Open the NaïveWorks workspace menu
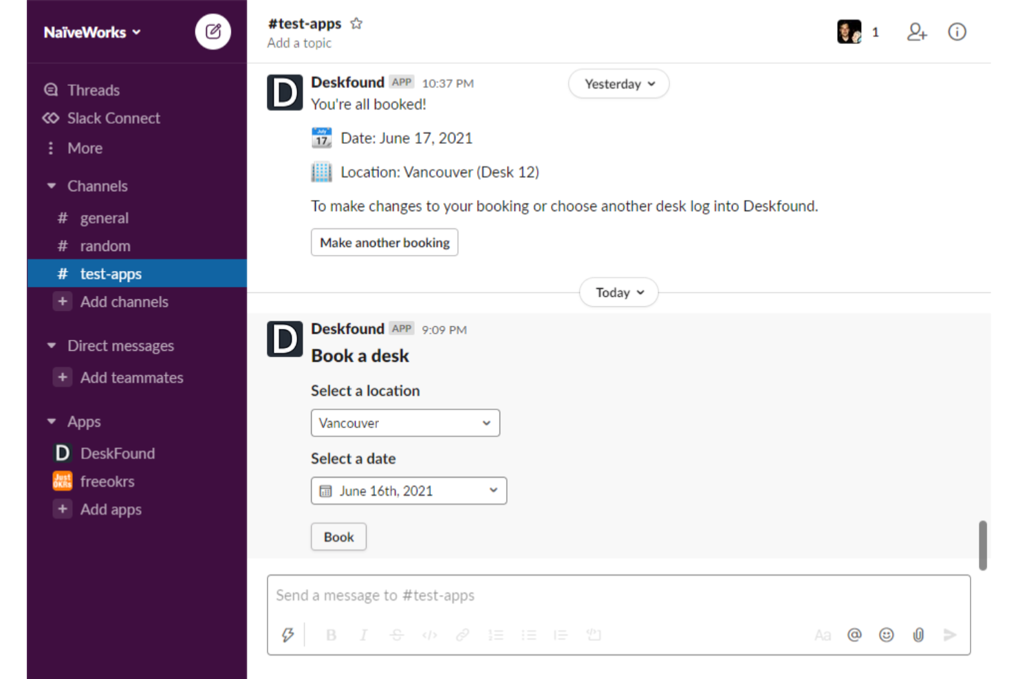Viewport: 1018px width, 679px height. pyautogui.click(x=92, y=32)
